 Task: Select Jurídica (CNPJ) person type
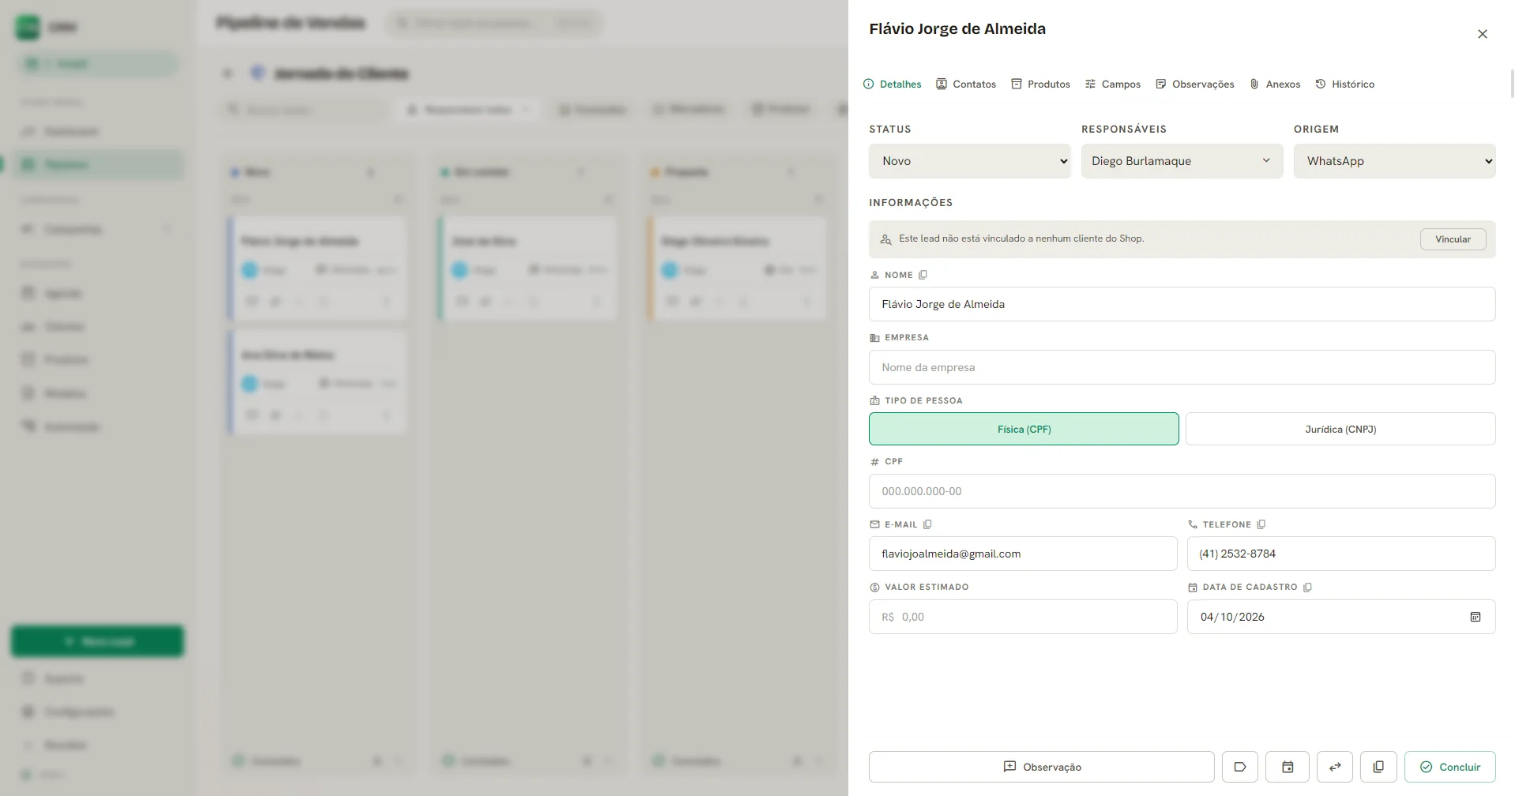[1340, 429]
